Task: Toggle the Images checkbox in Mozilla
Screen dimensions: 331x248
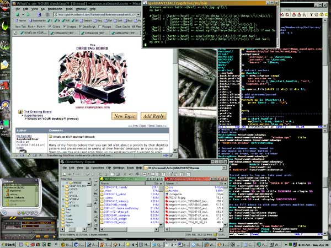Action: point(65,26)
